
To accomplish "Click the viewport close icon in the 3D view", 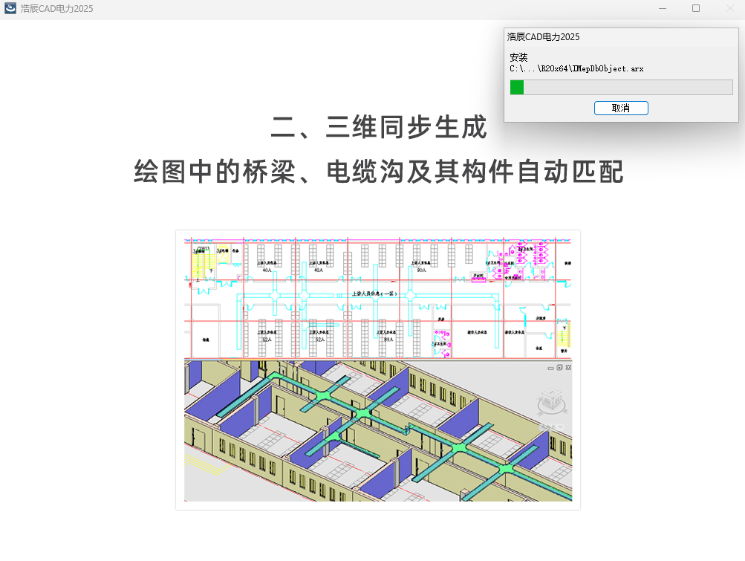I will pos(568,368).
